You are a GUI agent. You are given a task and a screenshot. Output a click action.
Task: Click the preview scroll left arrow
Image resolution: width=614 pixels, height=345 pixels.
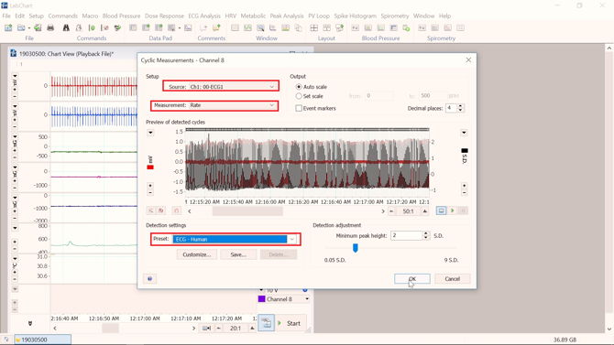coord(190,211)
